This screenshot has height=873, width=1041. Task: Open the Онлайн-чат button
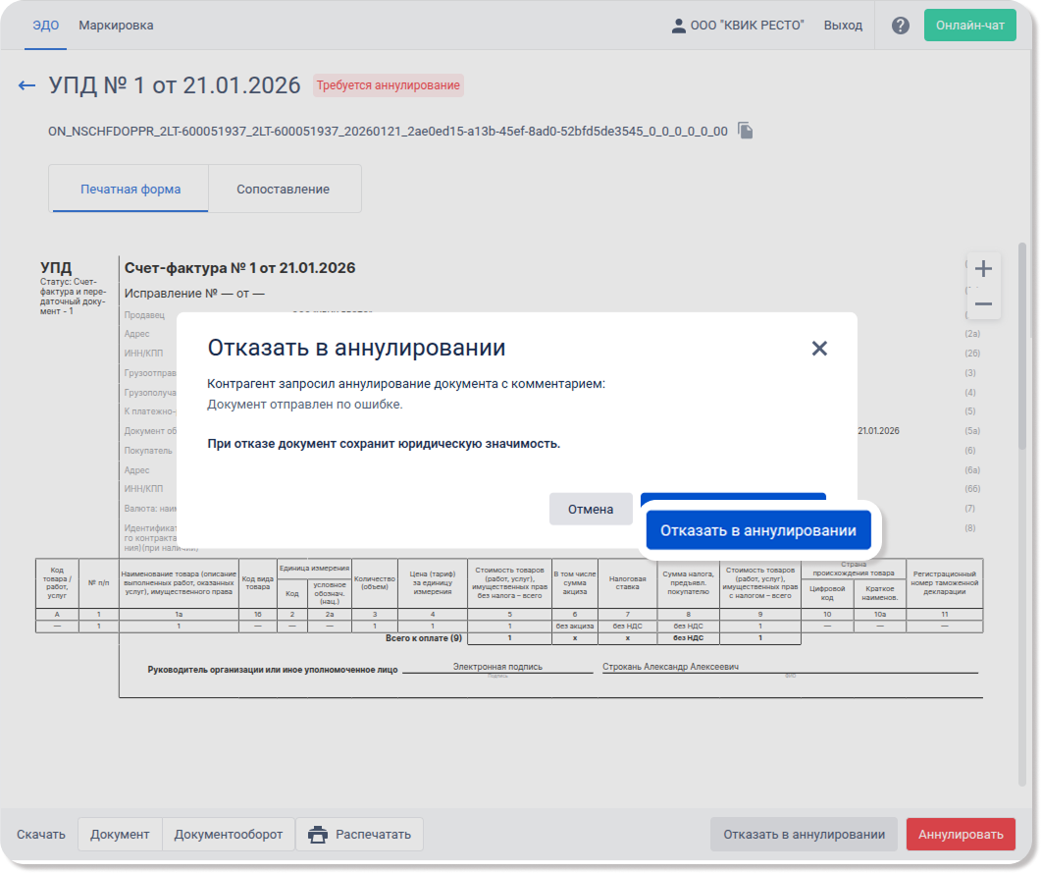969,26
